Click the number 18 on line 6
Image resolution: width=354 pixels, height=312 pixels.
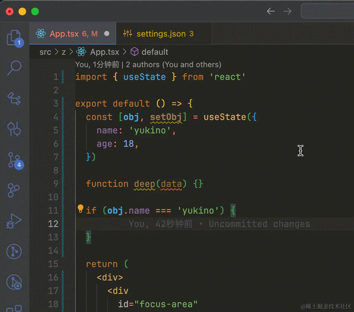coord(129,144)
